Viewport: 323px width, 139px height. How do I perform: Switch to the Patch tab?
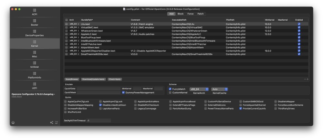coord(201,14)
